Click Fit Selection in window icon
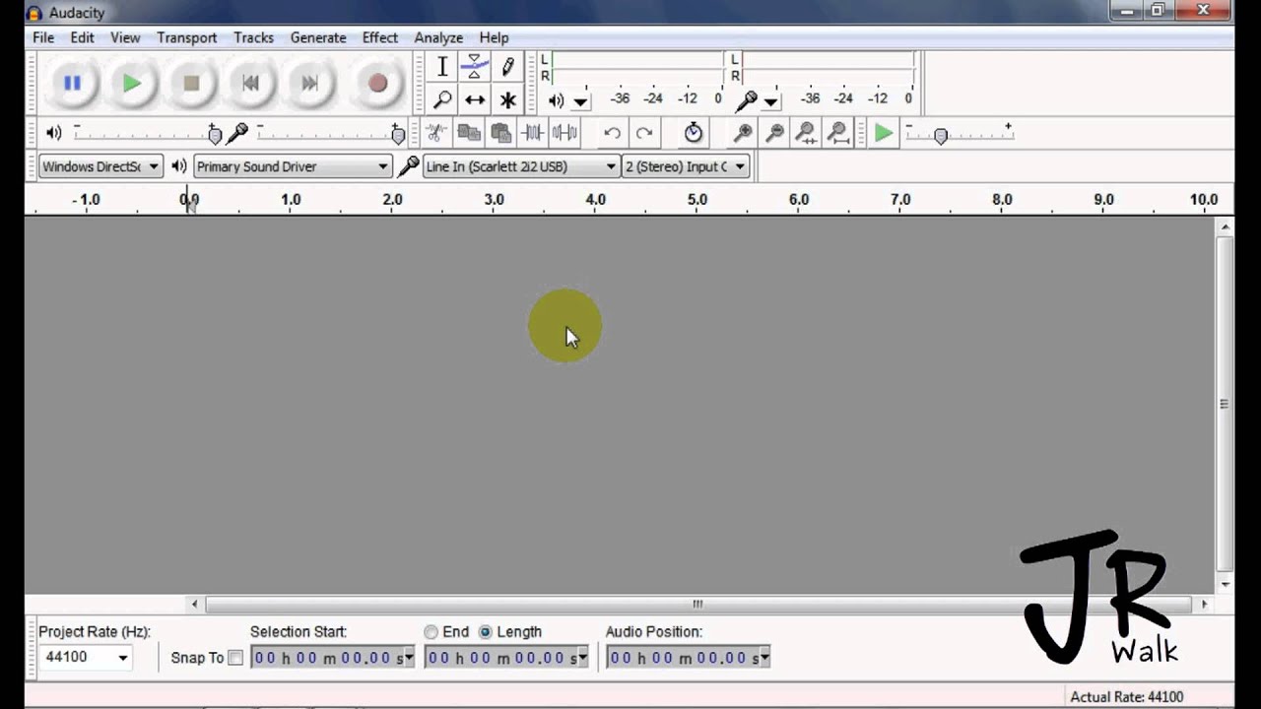The image size is (1261, 709). click(x=806, y=133)
